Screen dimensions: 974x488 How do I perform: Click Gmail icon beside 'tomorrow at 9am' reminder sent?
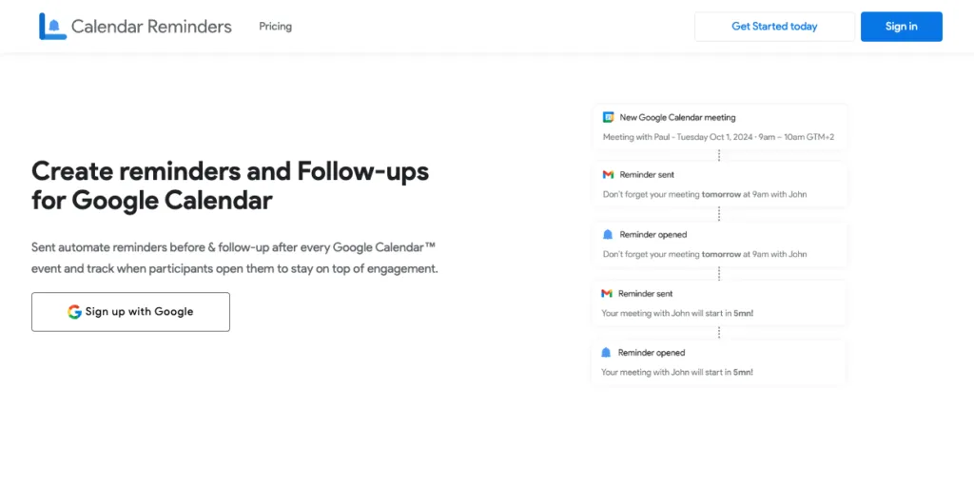point(608,174)
